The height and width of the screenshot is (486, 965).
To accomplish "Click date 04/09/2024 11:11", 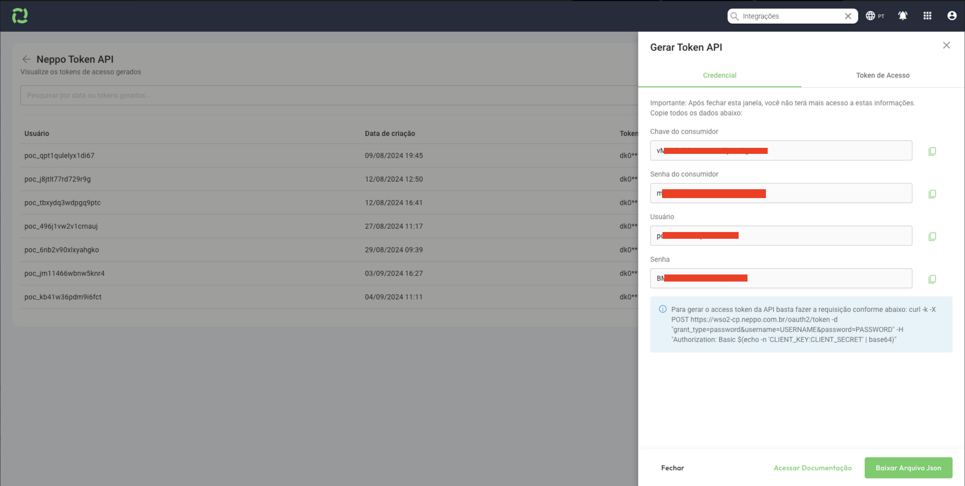I will point(394,297).
